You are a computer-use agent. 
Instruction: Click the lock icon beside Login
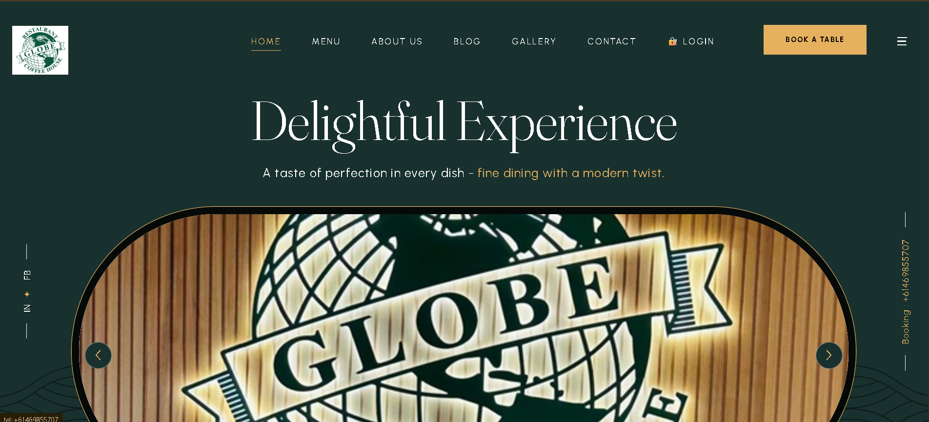click(672, 41)
